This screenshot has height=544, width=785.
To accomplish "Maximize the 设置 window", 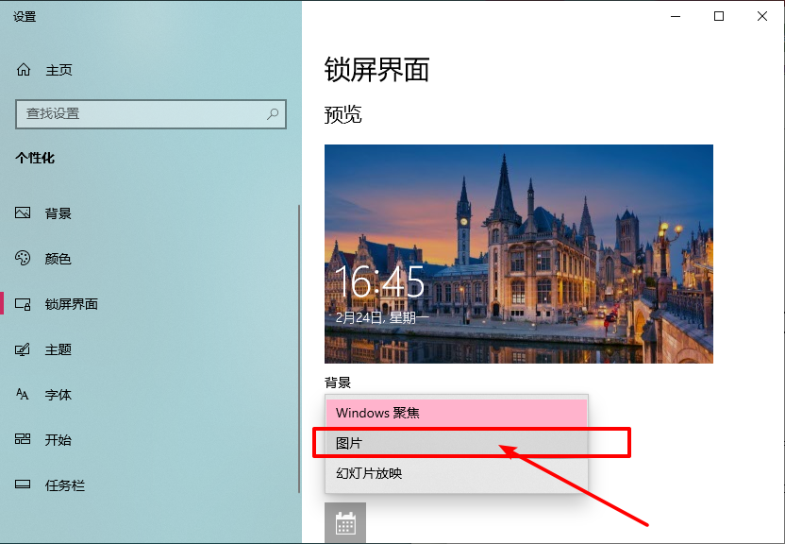I will (x=719, y=16).
